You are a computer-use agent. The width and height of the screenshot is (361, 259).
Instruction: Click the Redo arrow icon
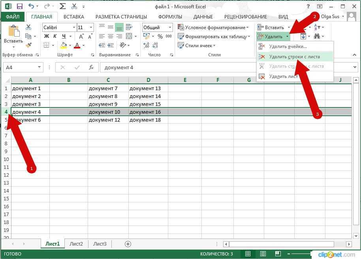point(47,6)
